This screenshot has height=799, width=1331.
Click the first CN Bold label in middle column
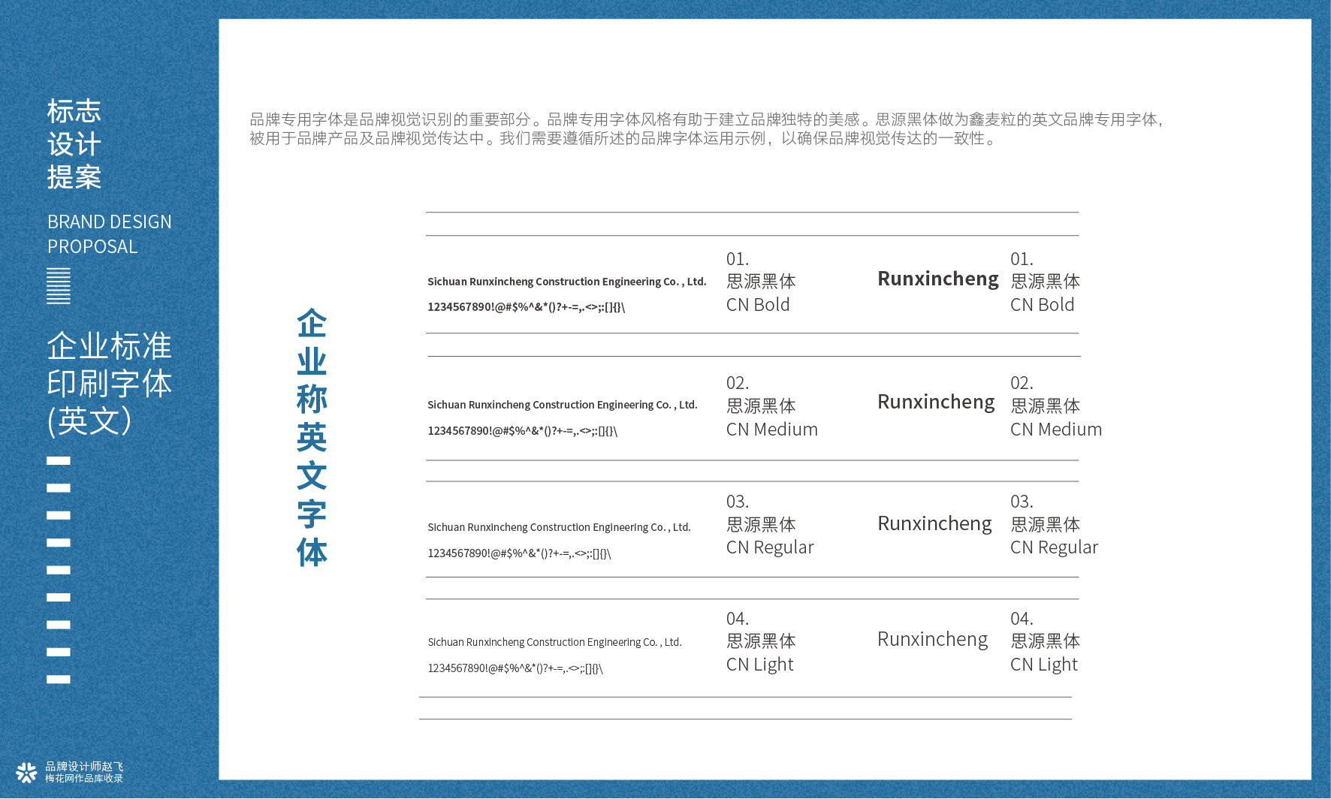tap(758, 305)
